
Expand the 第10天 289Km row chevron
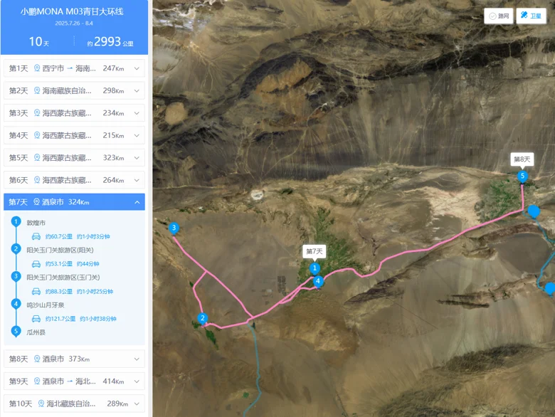[x=137, y=404]
